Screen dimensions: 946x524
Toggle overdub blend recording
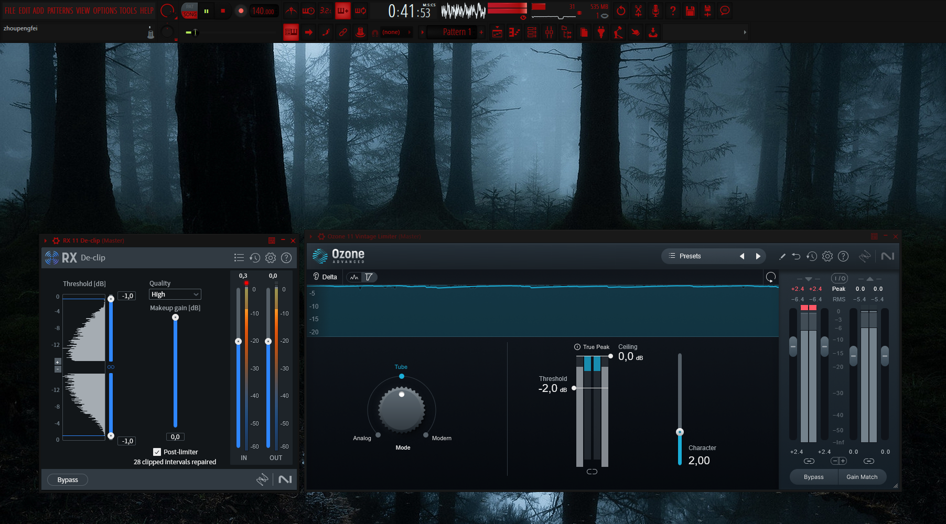point(343,10)
